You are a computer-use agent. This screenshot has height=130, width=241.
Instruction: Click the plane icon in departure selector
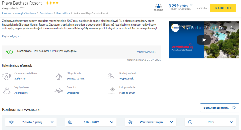[x=131, y=122]
